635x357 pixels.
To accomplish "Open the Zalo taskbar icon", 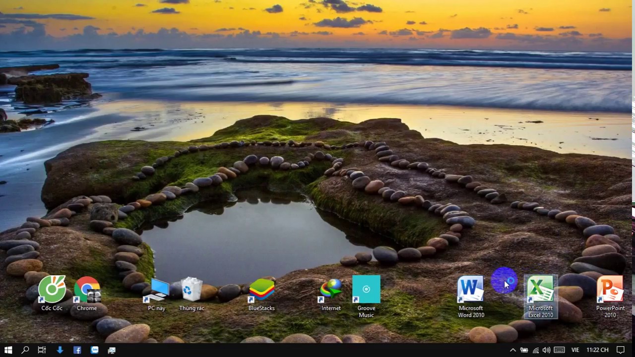I will tap(95, 350).
